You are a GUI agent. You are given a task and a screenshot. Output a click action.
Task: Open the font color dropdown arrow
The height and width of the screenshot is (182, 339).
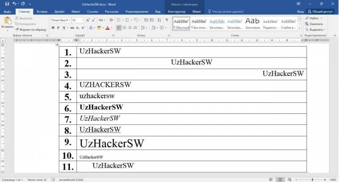(111, 28)
